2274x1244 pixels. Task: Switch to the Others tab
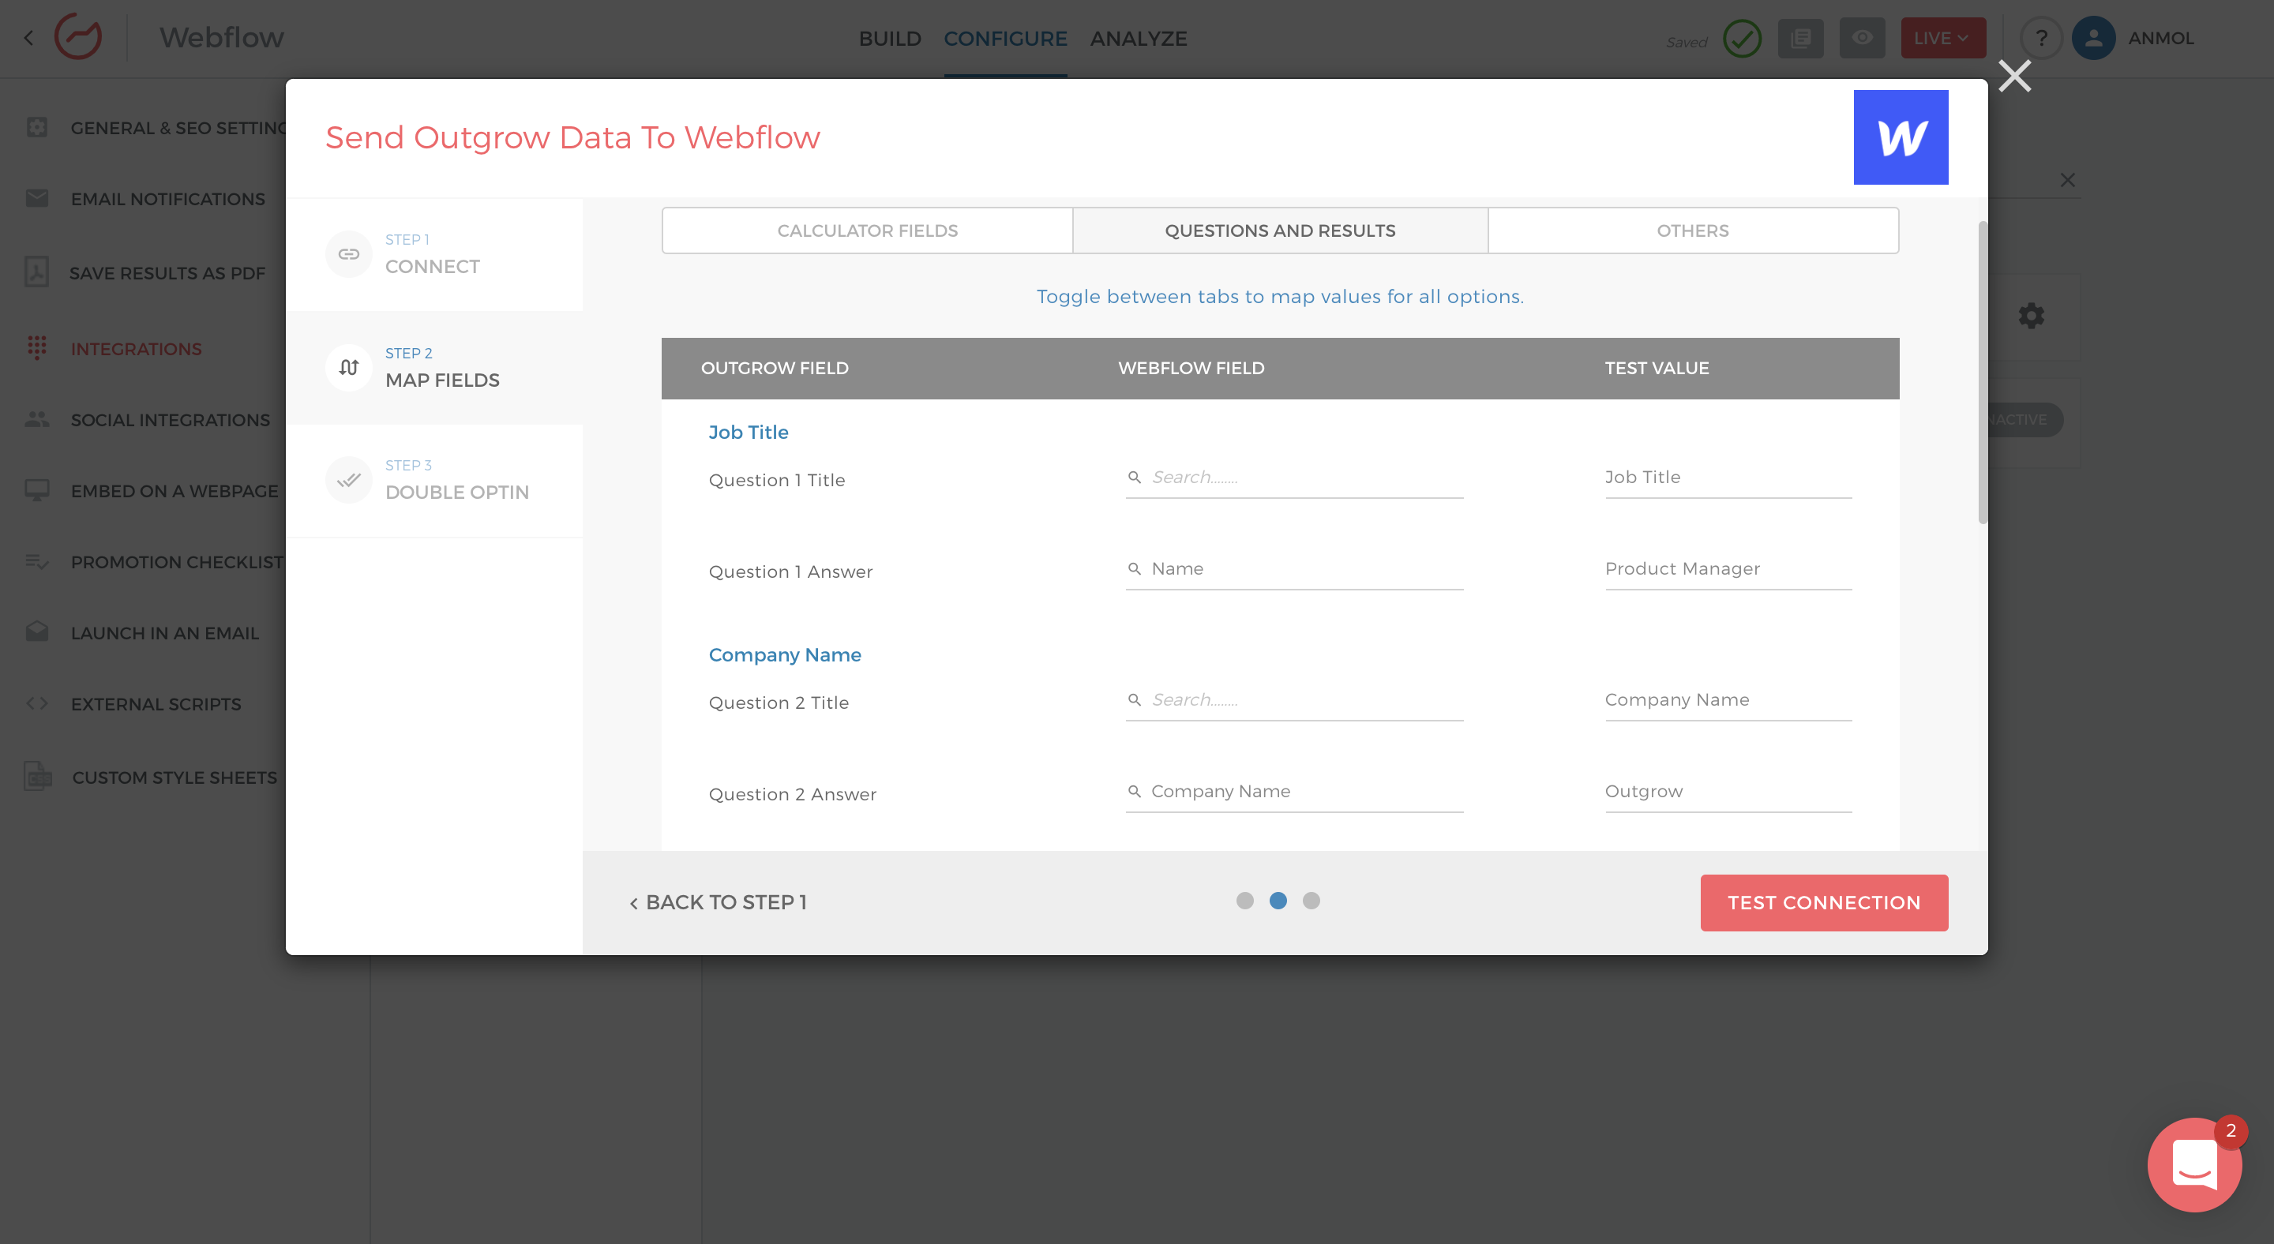pyautogui.click(x=1692, y=230)
